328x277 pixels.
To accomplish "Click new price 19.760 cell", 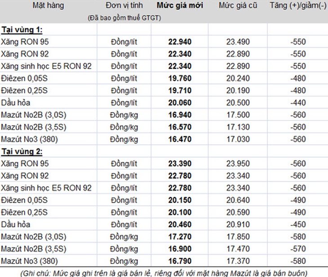I will pos(180,78).
